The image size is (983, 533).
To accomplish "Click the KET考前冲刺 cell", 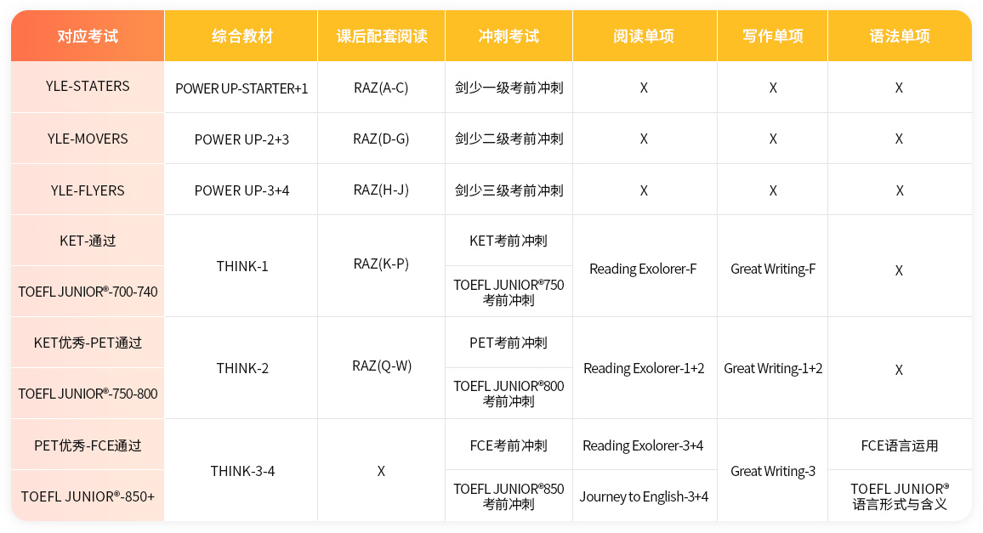I will 509,241.
